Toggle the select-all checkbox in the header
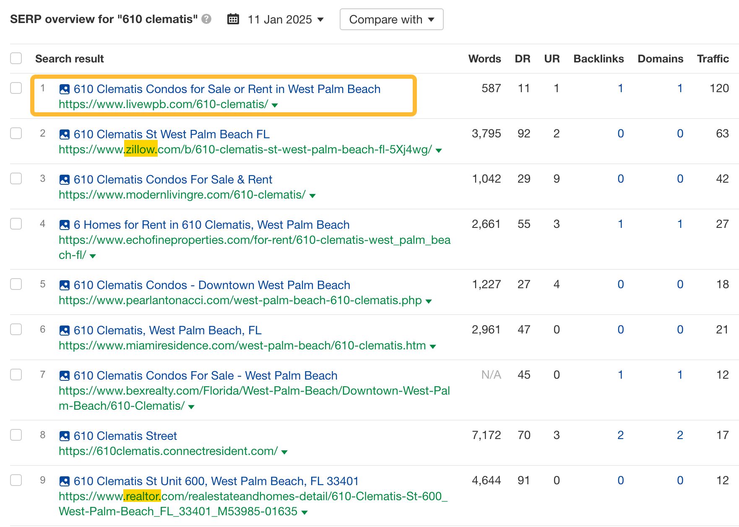This screenshot has height=527, width=739. click(x=16, y=58)
